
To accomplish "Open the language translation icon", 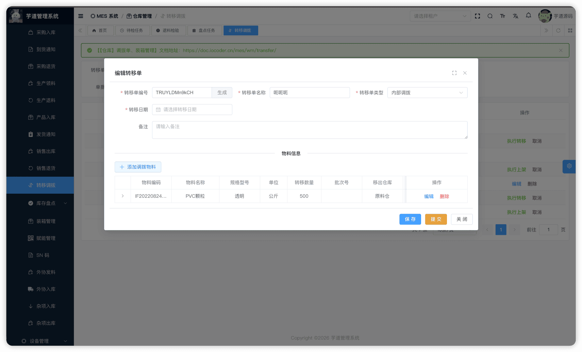I will 515,16.
